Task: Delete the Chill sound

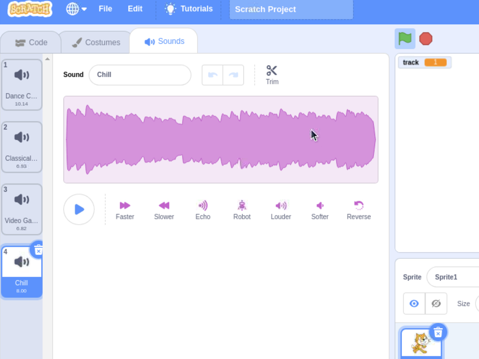Action: (x=38, y=250)
